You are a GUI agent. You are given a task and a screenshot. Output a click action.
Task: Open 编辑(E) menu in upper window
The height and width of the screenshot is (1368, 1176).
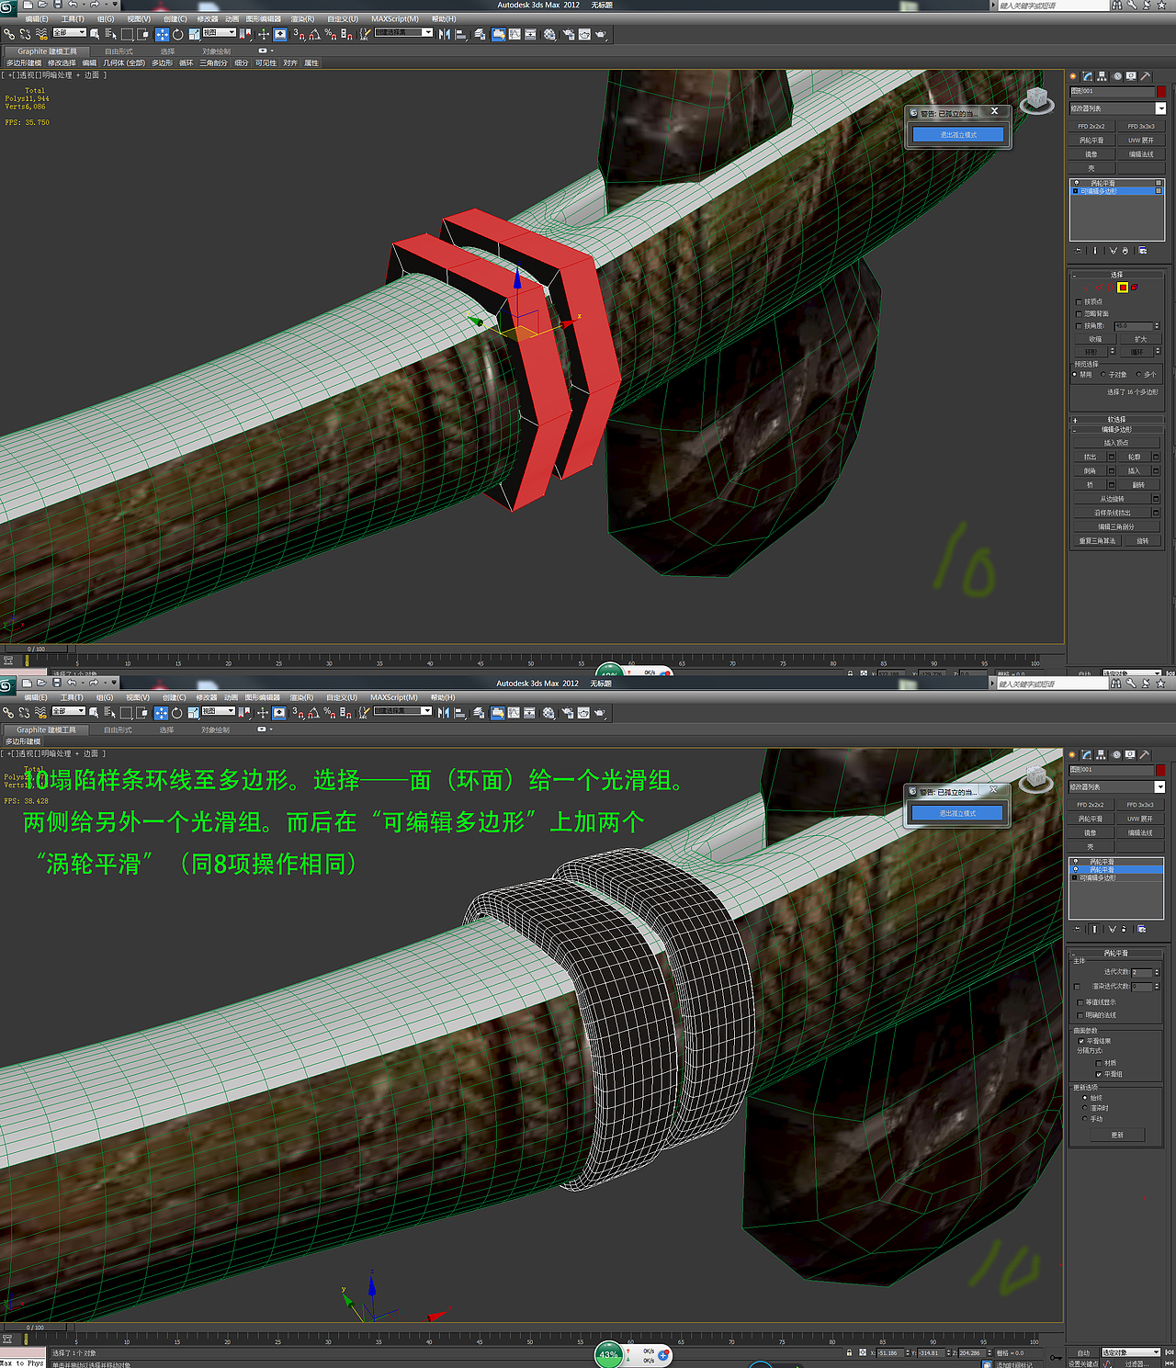click(37, 18)
